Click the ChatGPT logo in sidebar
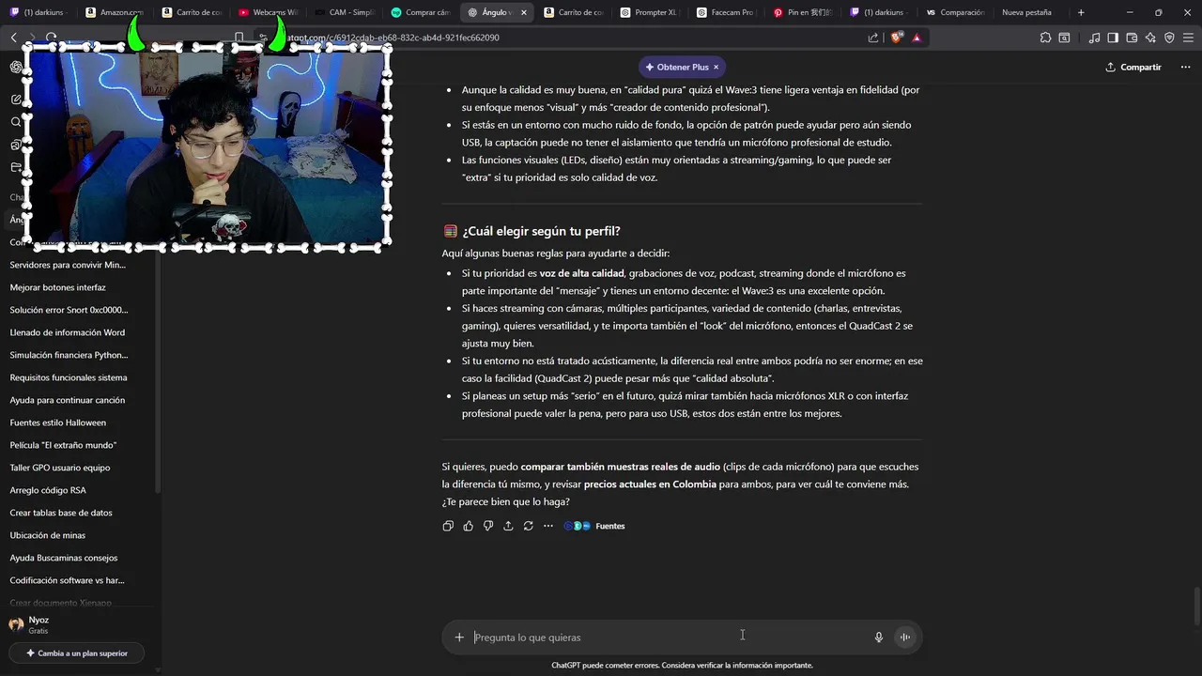1202x676 pixels. click(x=16, y=67)
